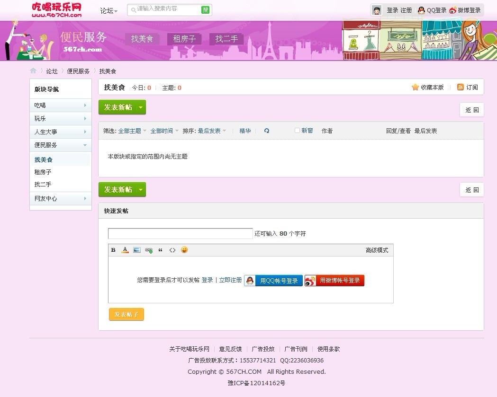Click the Weibo login icon in header
Image resolution: width=497 pixels, height=397 pixels.
coord(452,10)
